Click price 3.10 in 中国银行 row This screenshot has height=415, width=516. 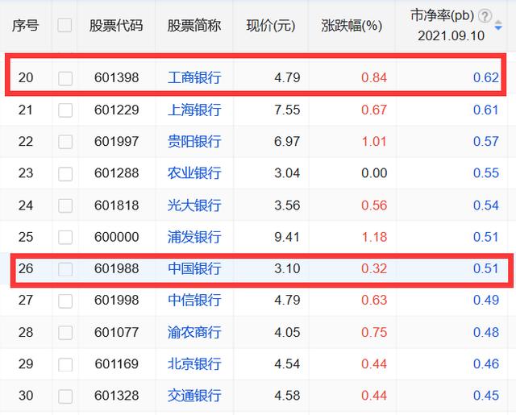point(287,268)
